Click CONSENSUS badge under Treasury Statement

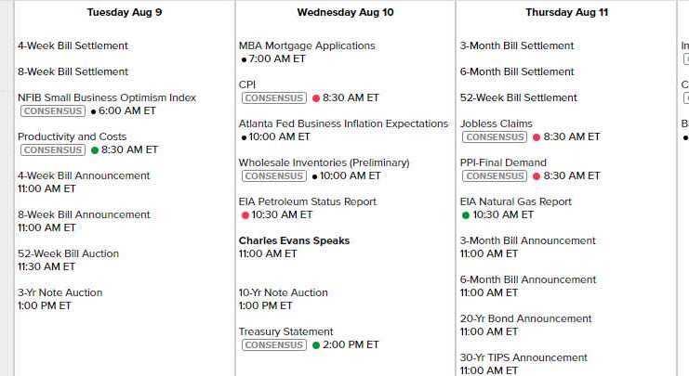273,344
